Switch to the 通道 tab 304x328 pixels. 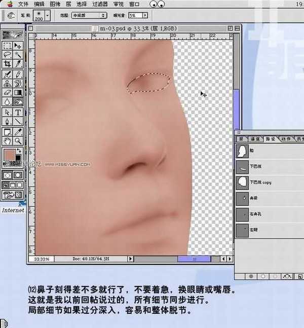255,138
